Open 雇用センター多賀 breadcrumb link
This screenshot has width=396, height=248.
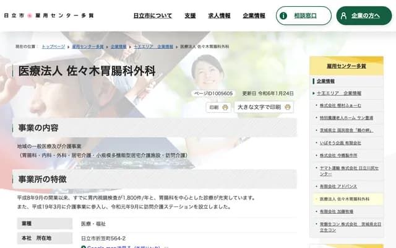click(x=88, y=46)
